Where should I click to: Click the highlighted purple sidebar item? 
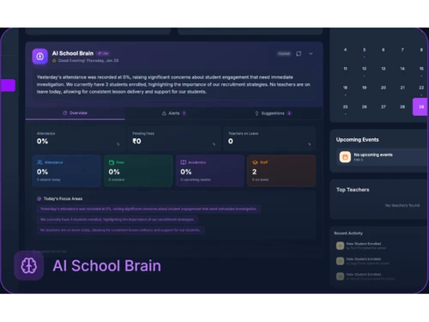[x=8, y=85]
